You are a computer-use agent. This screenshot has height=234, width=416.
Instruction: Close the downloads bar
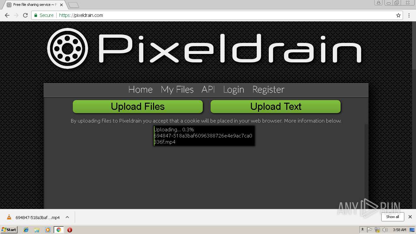click(410, 217)
